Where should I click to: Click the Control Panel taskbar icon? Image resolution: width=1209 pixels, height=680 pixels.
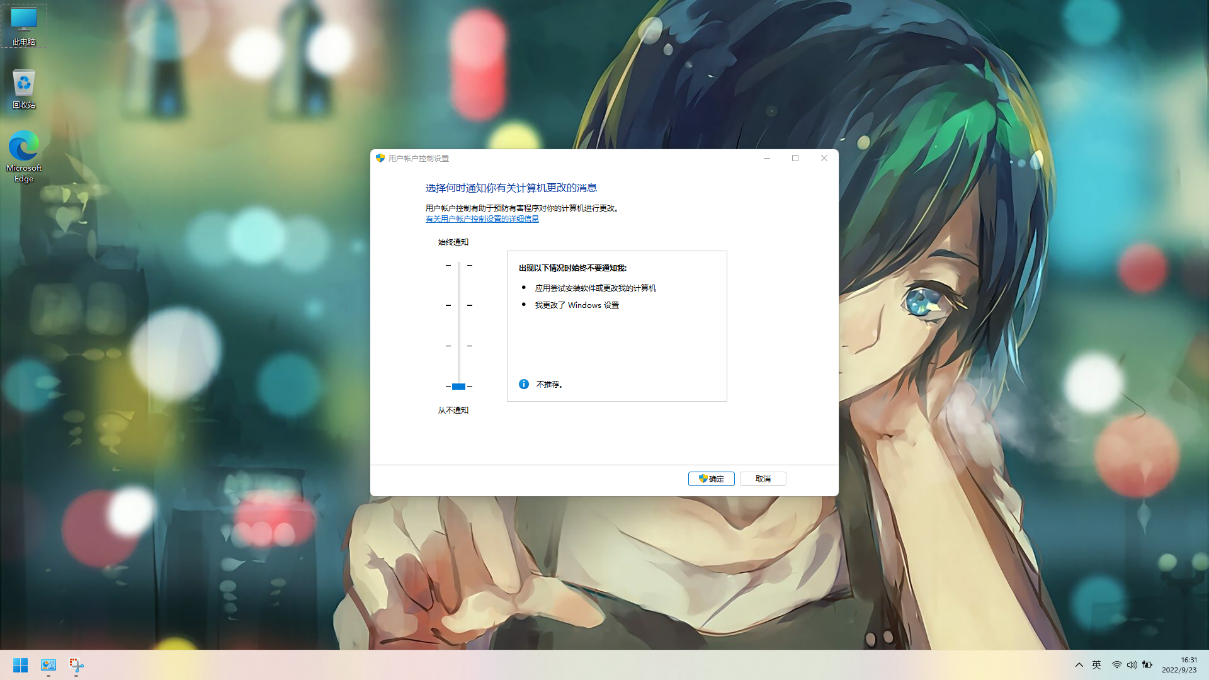(48, 665)
